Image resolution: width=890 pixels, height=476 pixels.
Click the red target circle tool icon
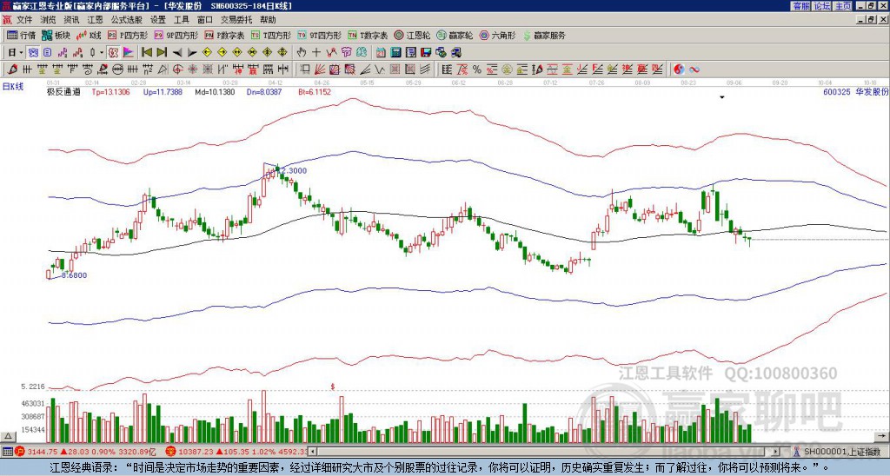point(177,69)
